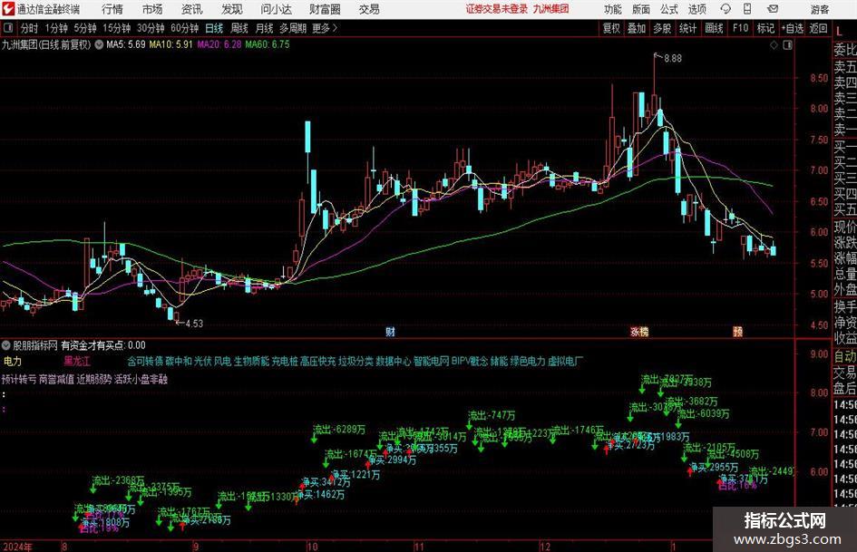Click the 电力 sector label
The height and width of the screenshot is (552, 857).
(x=13, y=362)
